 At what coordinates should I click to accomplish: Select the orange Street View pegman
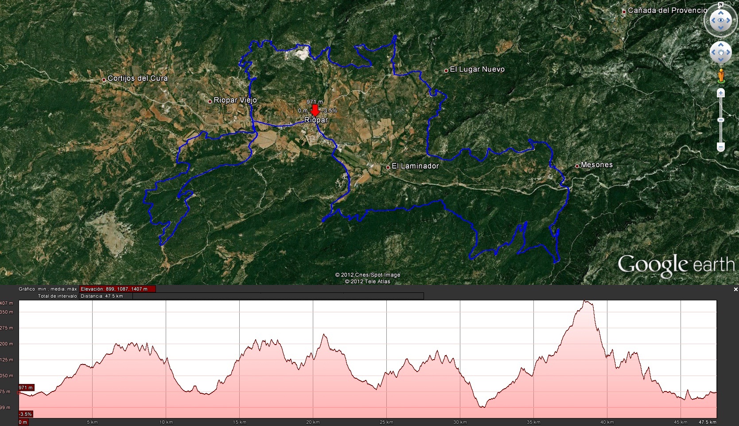pyautogui.click(x=721, y=76)
